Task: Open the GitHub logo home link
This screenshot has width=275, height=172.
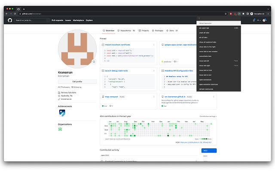Action: (x=10, y=20)
